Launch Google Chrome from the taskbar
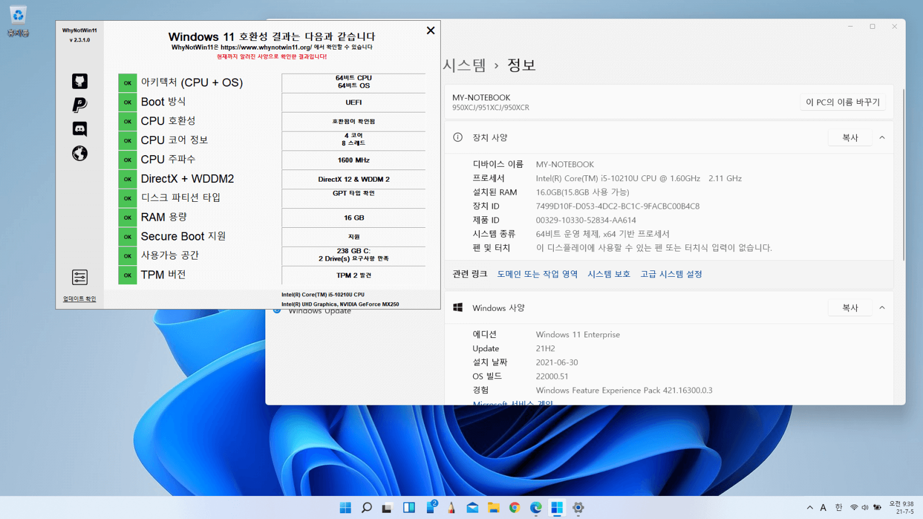The height and width of the screenshot is (519, 923). click(515, 507)
